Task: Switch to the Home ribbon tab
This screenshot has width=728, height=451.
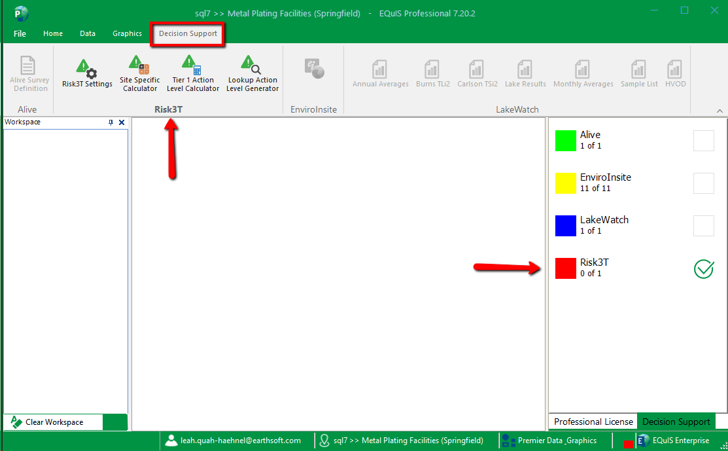Action: (x=53, y=33)
